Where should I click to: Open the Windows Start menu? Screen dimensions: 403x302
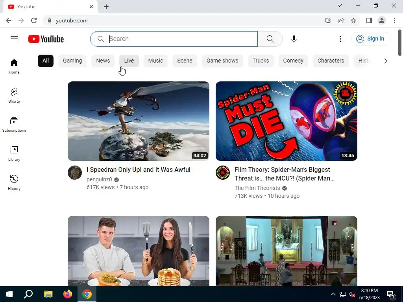9,294
